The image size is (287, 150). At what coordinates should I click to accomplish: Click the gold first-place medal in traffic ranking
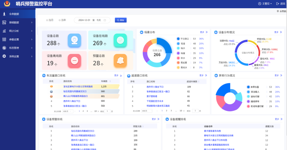(x=51, y=86)
